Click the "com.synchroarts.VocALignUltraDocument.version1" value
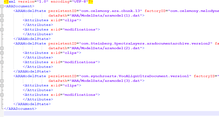Viewport: 219px width, 117px height. coord(135,76)
